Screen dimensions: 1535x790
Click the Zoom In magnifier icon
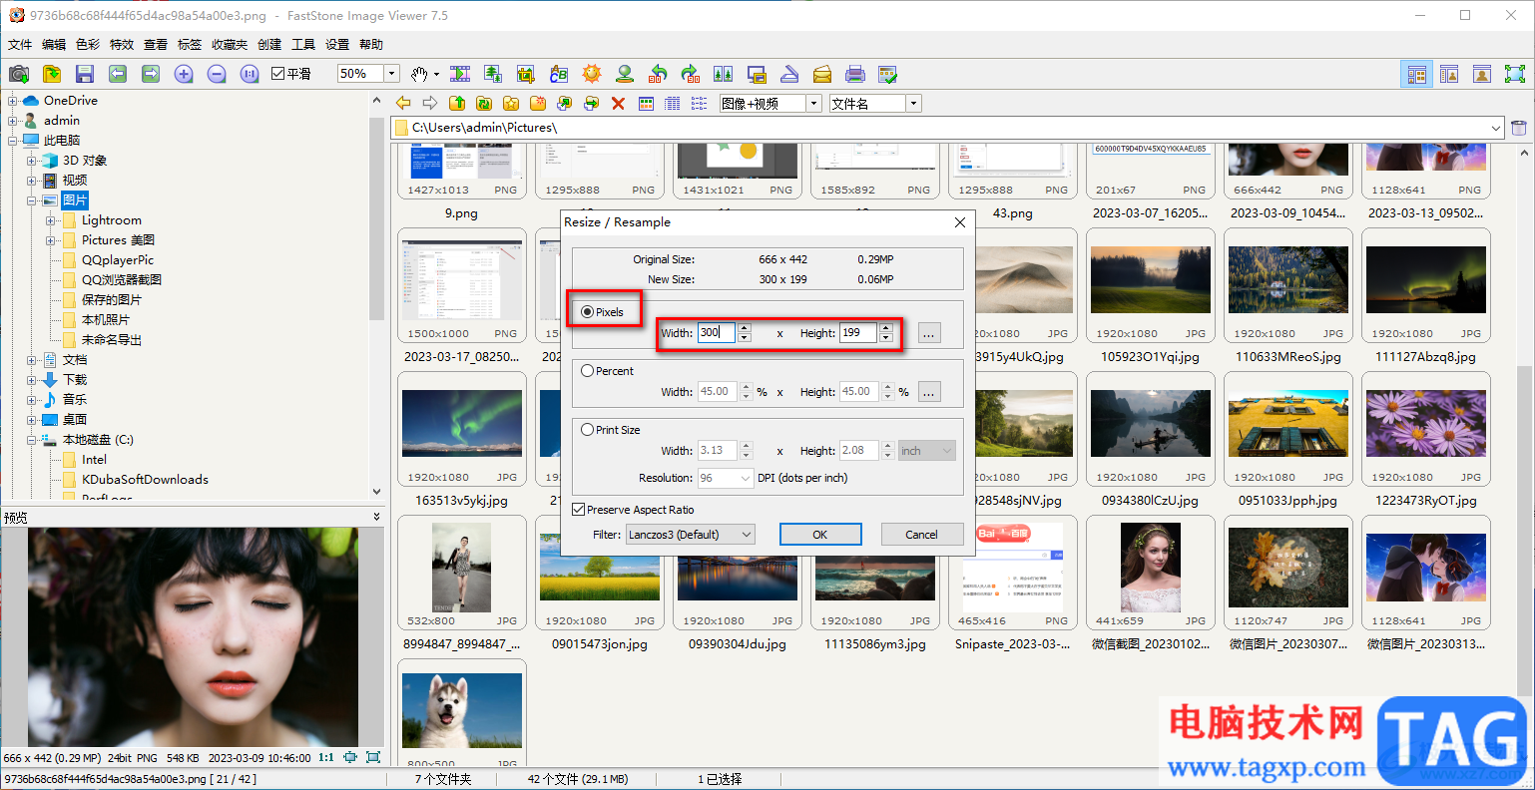tap(184, 74)
